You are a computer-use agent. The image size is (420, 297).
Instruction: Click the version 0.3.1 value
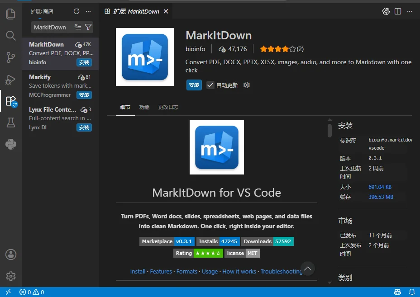point(375,158)
